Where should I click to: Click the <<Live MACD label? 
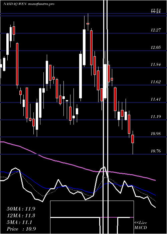[x=141, y=225]
